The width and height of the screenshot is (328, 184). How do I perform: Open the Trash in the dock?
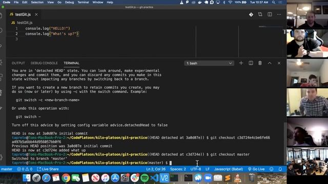252,178
